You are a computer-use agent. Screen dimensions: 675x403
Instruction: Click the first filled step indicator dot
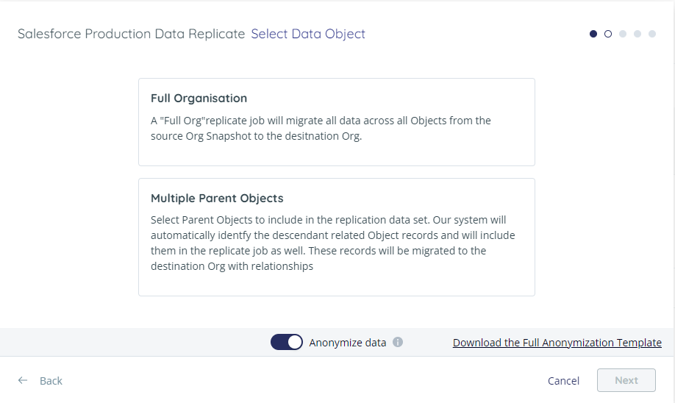[593, 34]
